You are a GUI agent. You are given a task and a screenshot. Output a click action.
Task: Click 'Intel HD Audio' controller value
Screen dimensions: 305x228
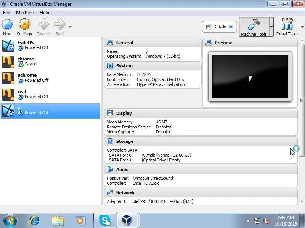click(146, 183)
